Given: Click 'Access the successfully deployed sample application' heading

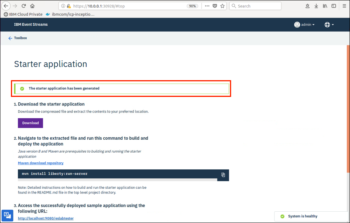Looking at the screenshot, I should point(81,208).
